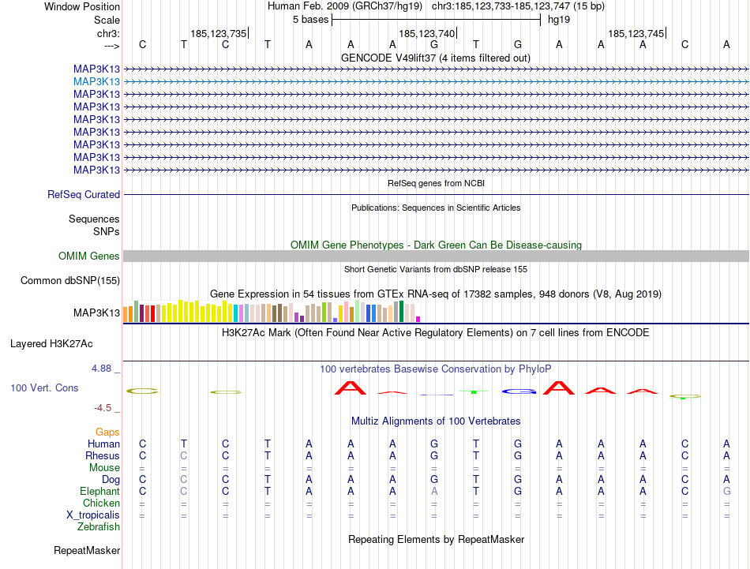
Task: Click the ---> strand direction arrow label
Action: (112, 46)
